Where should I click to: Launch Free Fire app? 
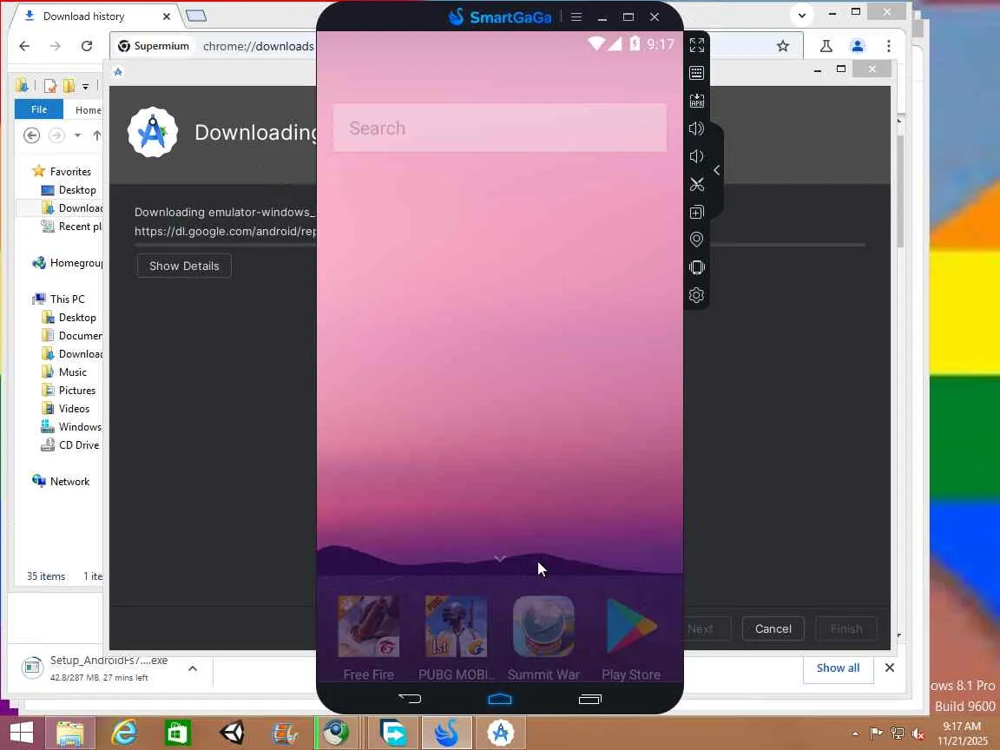pos(369,638)
